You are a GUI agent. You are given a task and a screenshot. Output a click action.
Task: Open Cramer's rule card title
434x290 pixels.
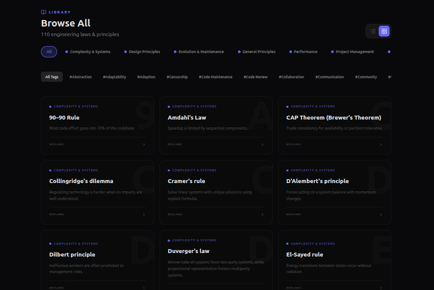[186, 181]
